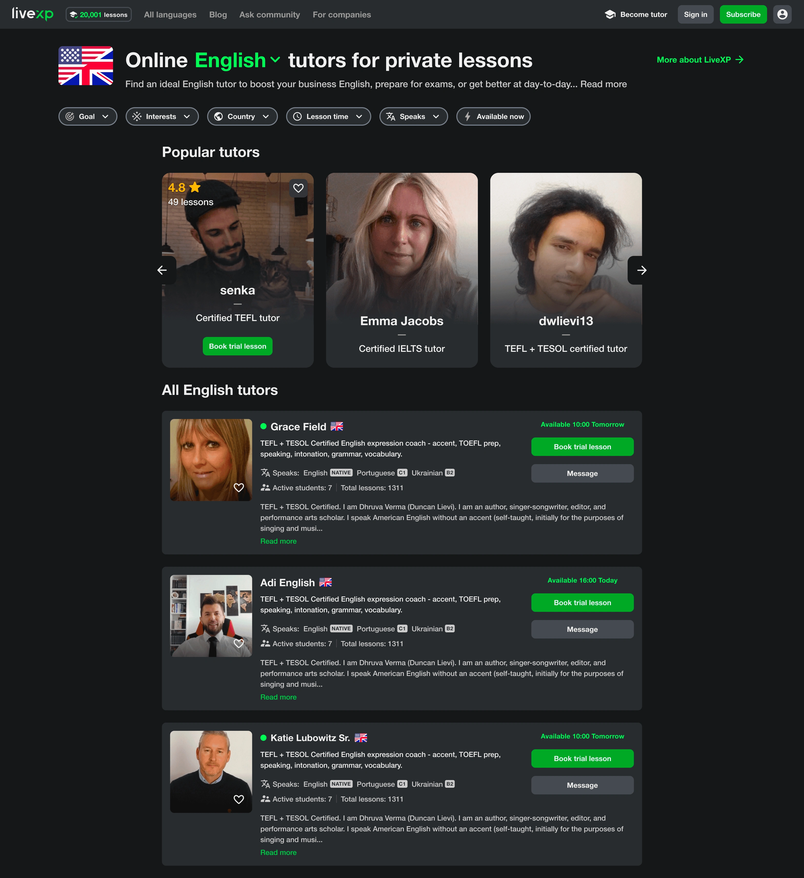Favorite senka with the heart icon
The width and height of the screenshot is (804, 878).
pos(298,188)
